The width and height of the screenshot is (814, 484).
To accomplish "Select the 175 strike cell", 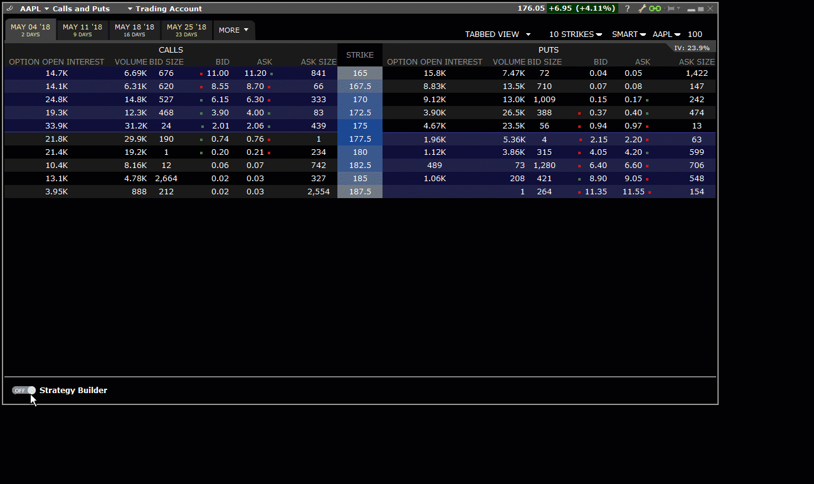I will coord(359,125).
